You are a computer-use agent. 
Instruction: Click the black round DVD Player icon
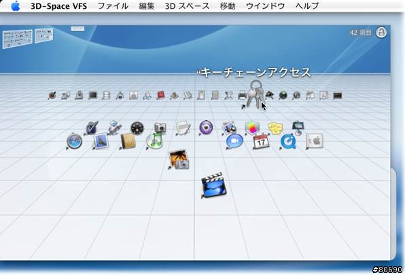[137, 128]
